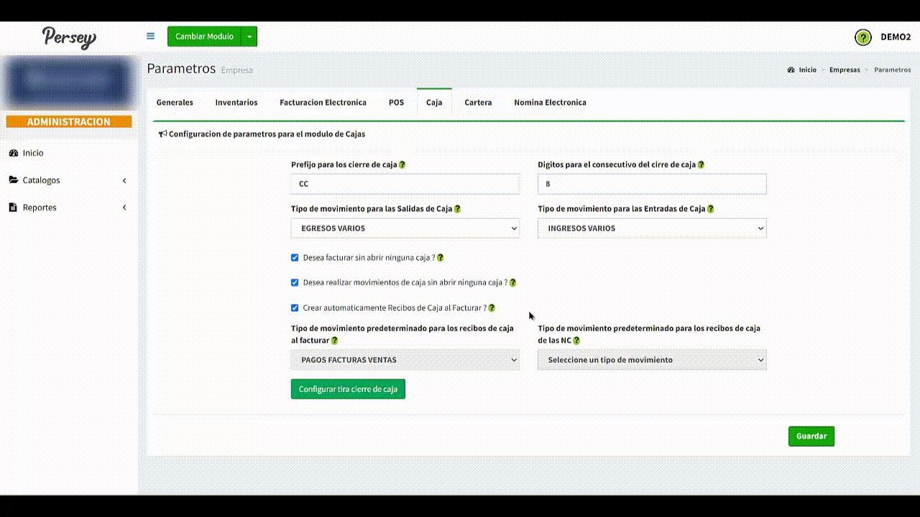Click the Guardar button
This screenshot has width=920, height=517.
click(x=811, y=436)
